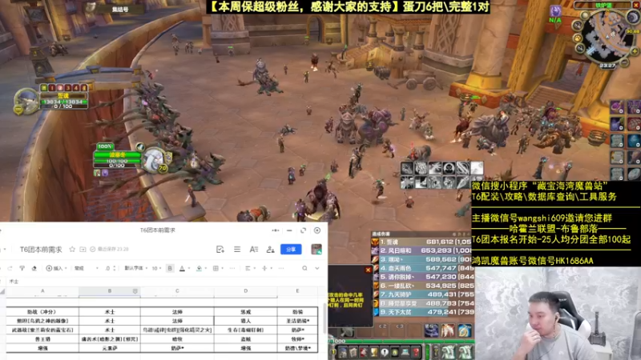Screen dimensions: 641x360
Task: Click the clear-format eraser icon
Action: [x=34, y=268]
